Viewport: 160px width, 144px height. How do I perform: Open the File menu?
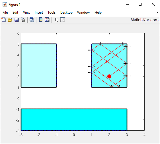pyautogui.click(x=5, y=13)
